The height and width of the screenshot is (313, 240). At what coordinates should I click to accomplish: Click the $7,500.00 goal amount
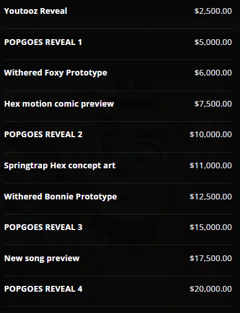click(213, 104)
